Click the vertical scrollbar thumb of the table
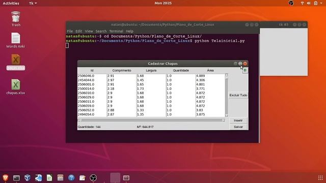Image resolution: width=326 pixels, height=183 pixels. [227, 96]
